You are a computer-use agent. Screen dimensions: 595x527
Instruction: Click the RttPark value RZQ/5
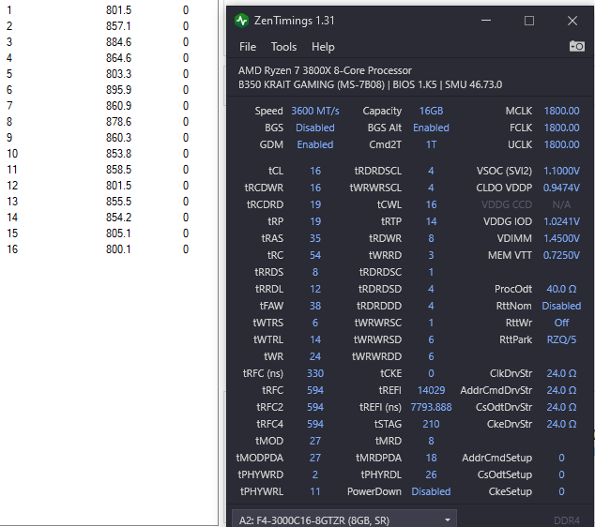[x=561, y=339]
